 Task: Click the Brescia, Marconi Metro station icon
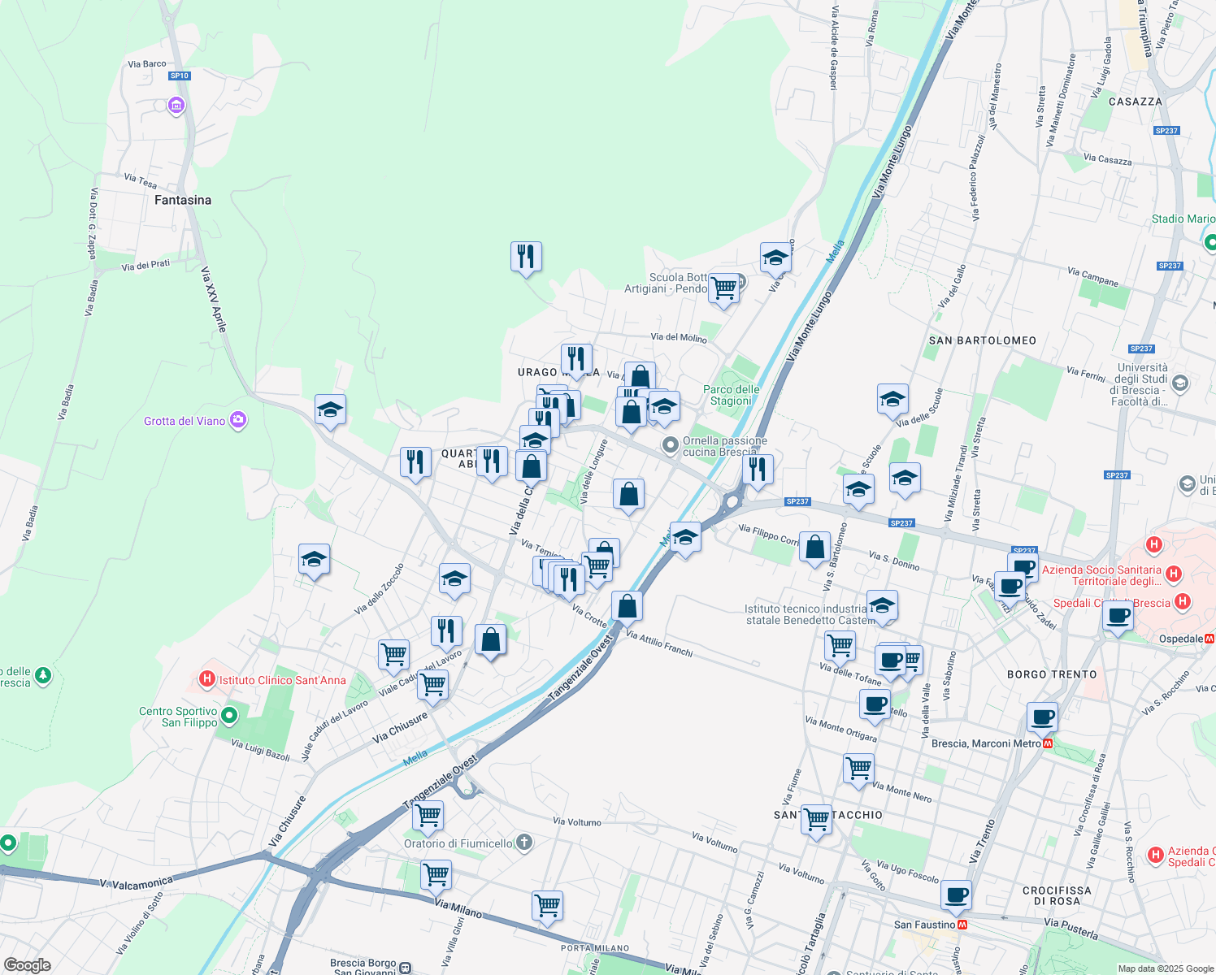click(1049, 743)
